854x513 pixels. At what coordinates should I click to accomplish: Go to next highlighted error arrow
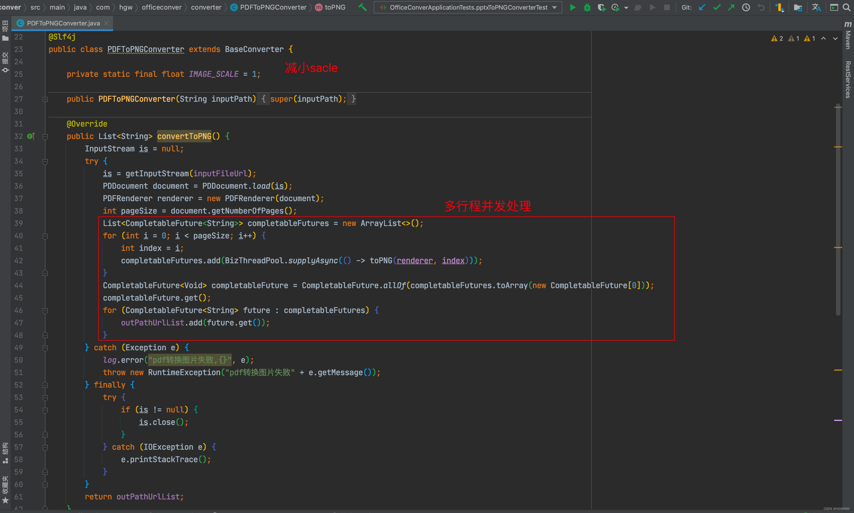click(x=835, y=38)
